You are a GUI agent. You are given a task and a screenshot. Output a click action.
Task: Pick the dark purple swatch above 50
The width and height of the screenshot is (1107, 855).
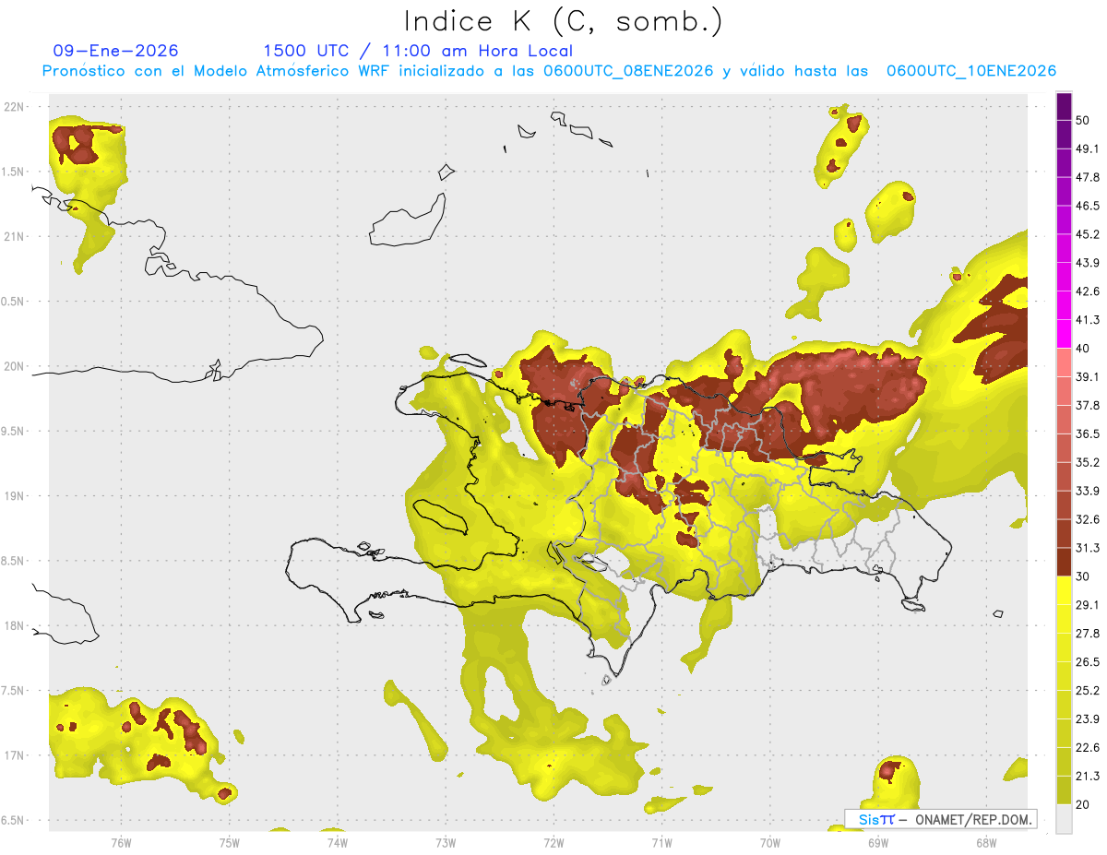coord(1064,106)
